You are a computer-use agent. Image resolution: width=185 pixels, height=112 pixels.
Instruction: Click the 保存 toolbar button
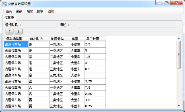click(x=19, y=11)
